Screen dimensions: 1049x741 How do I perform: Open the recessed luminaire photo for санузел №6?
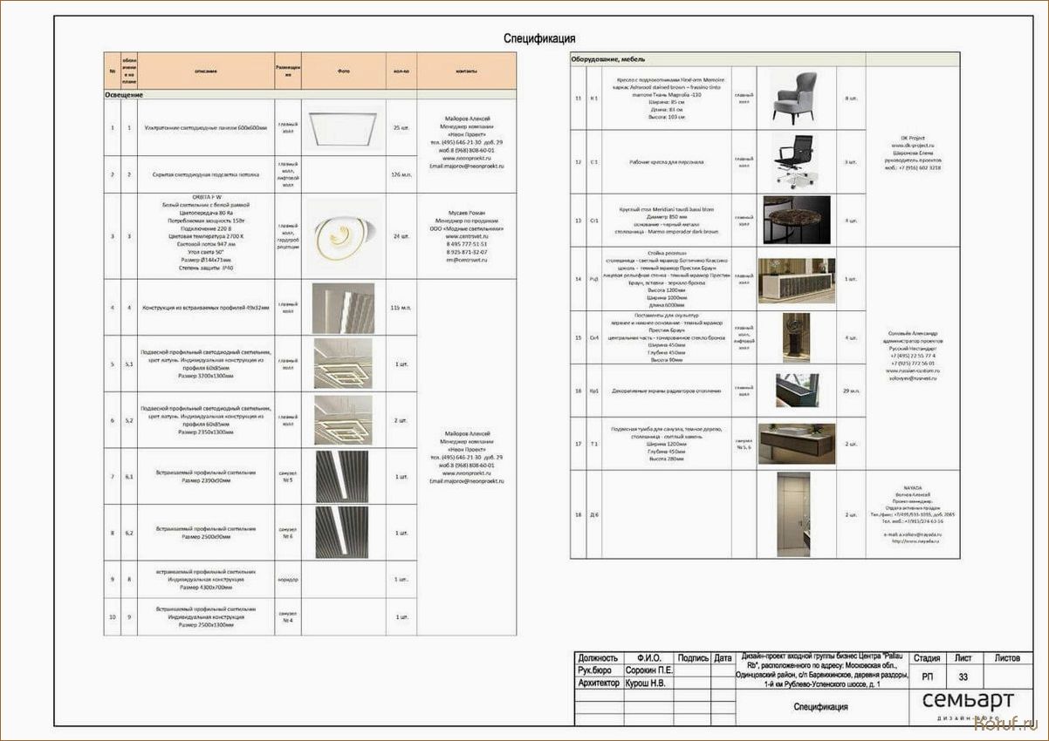tap(341, 532)
